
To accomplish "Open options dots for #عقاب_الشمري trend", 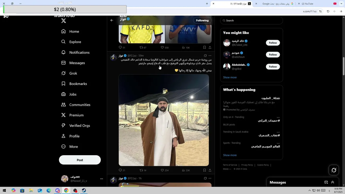I will tap(278, 132).
